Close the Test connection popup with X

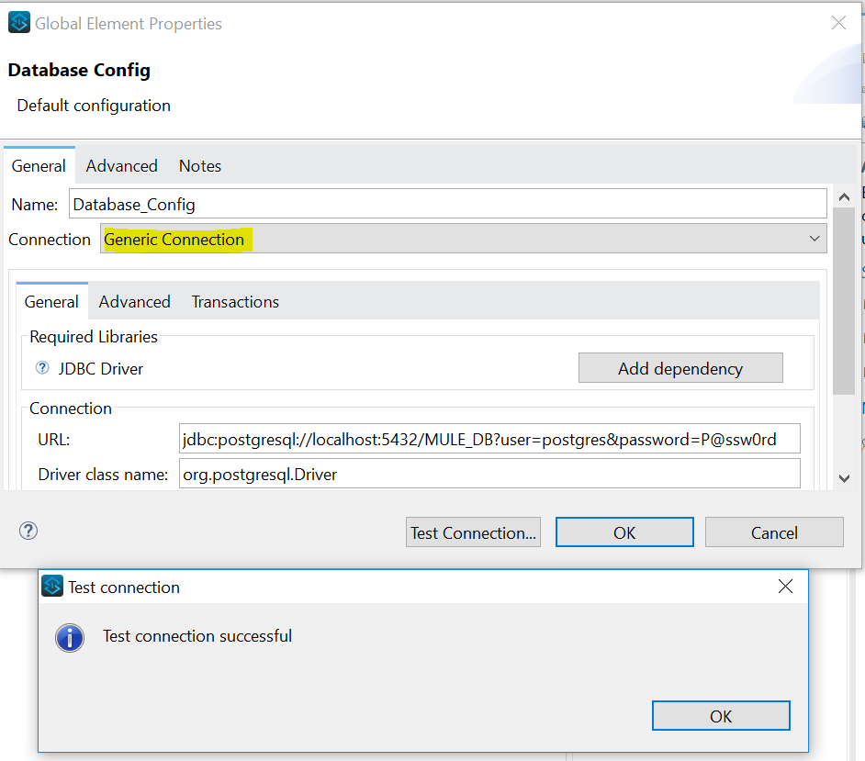785,587
